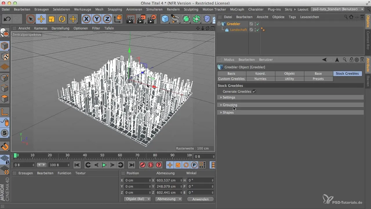Toggle position keyframe recording icon
Image resolution: width=371 pixels, height=209 pixels.
[170, 165]
